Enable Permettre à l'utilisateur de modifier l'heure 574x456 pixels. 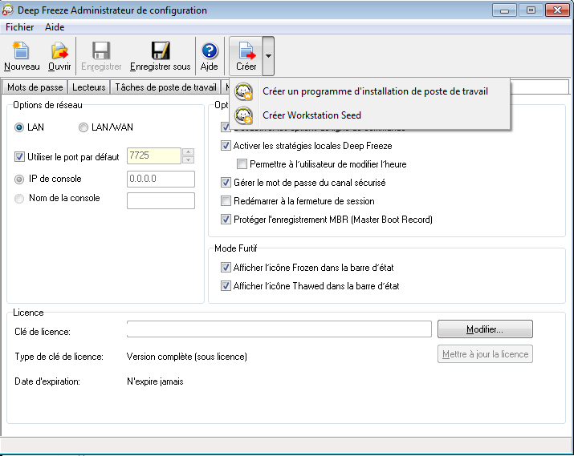[x=242, y=164]
